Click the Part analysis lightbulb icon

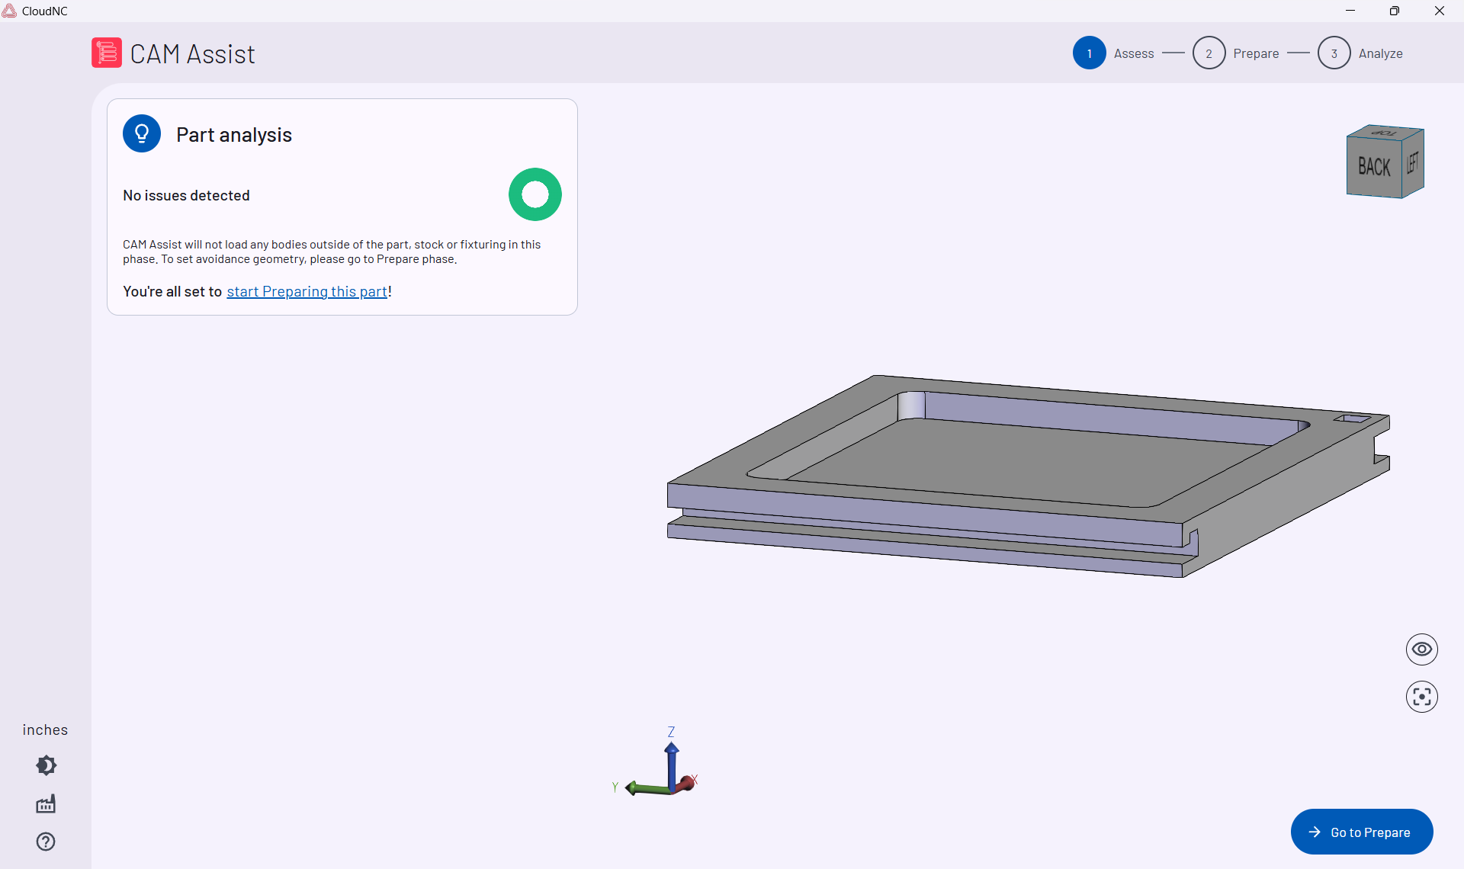(142, 133)
